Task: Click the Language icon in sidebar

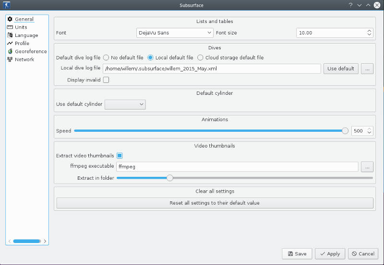Action: click(10, 35)
